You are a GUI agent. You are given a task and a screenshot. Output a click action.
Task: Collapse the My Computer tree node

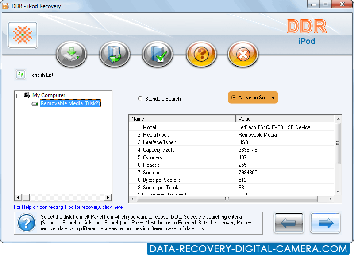(x=19, y=96)
